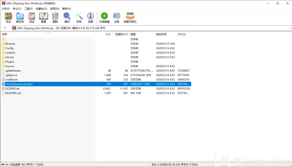Click the FactoryGame.uproject file icon
This screenshot has width=292, height=167.
coord(3,84)
